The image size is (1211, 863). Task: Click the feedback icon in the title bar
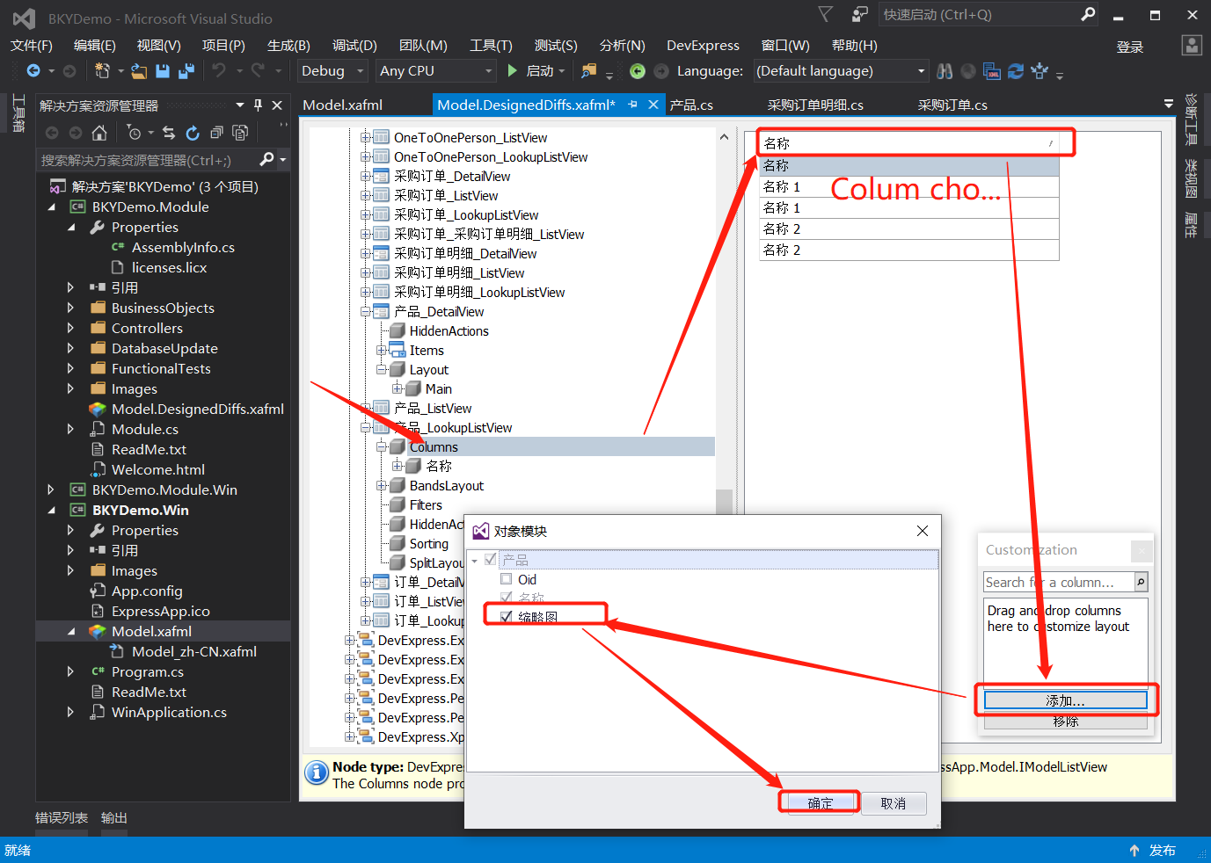(x=859, y=14)
